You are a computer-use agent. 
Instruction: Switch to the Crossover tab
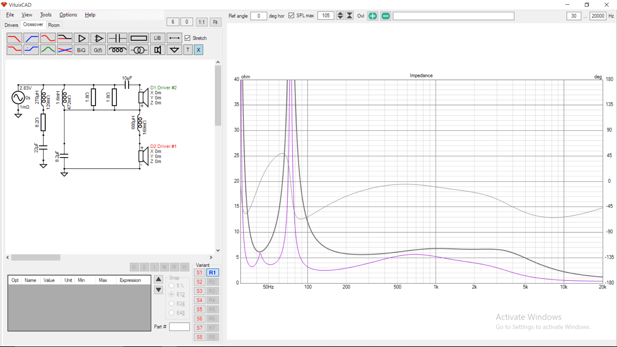[33, 25]
